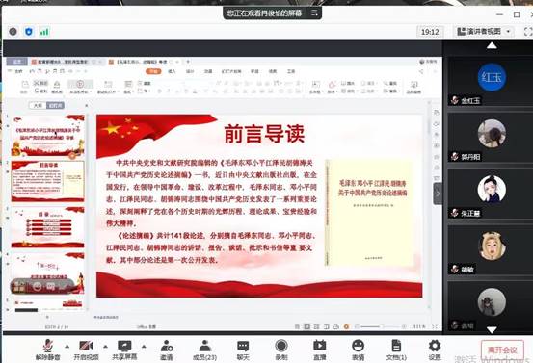Switch slide panel to 幻灯片 view
The height and width of the screenshot is (363, 533).
pyautogui.click(x=55, y=106)
